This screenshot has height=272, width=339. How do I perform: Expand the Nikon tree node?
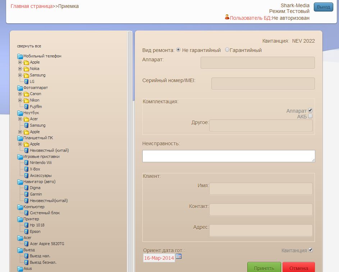point(20,100)
